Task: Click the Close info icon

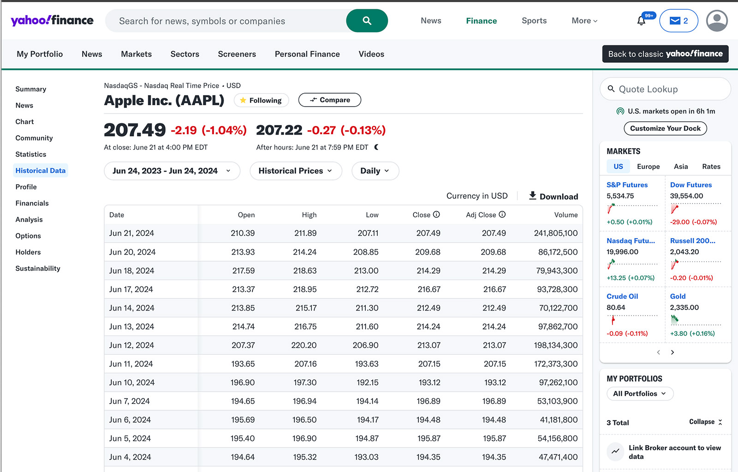Action: tap(436, 215)
